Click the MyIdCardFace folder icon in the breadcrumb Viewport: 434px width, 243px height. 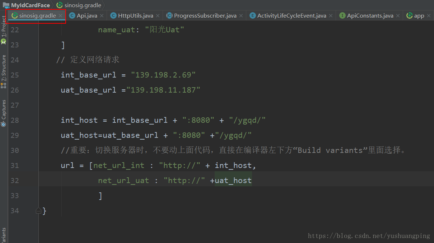6,5
